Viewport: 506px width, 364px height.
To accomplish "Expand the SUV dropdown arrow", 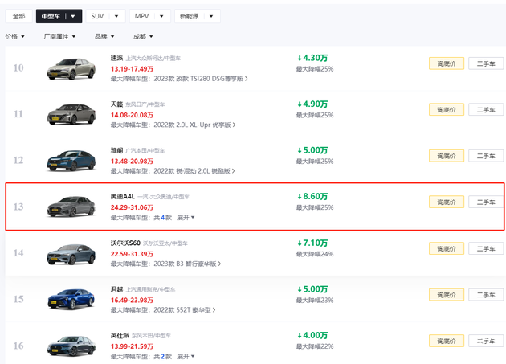I will pos(118,16).
